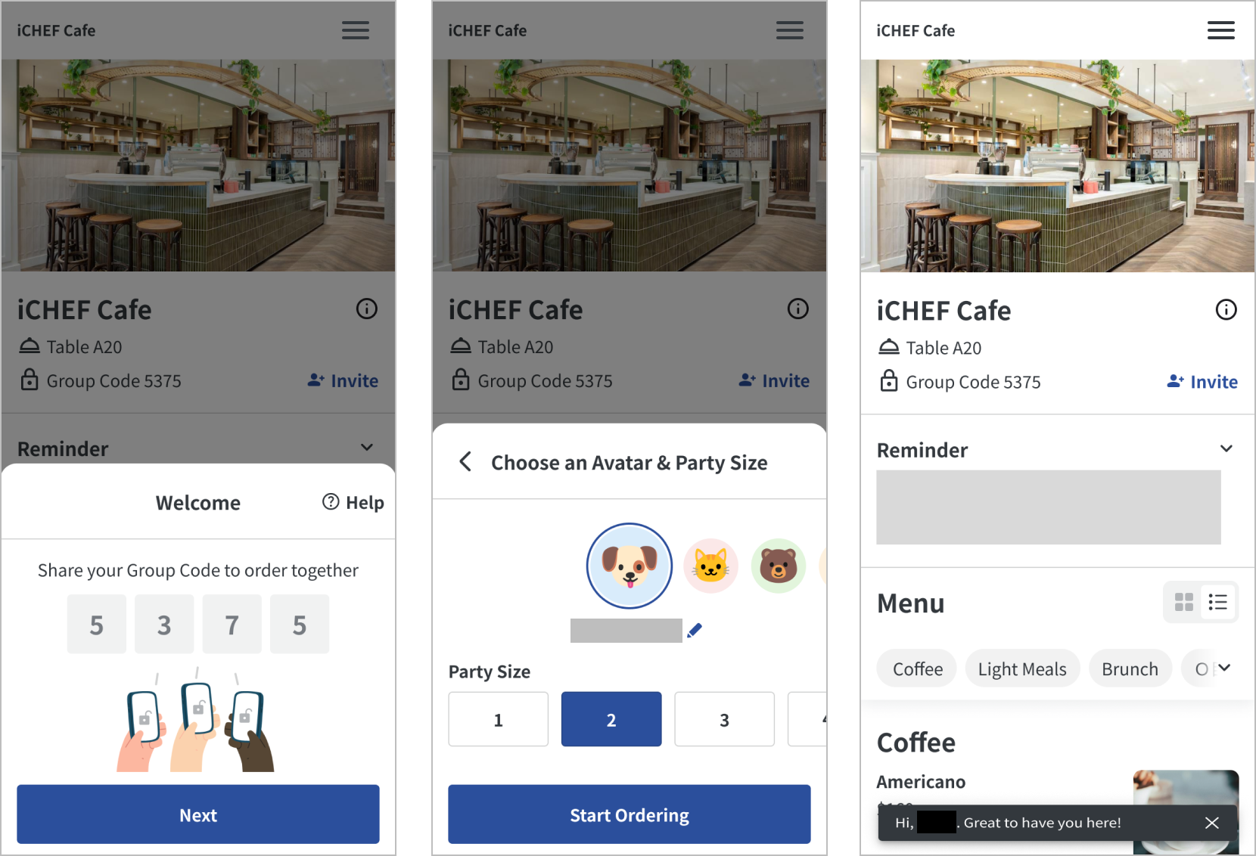Select the cat avatar
Image resolution: width=1256 pixels, height=856 pixels.
tap(710, 566)
